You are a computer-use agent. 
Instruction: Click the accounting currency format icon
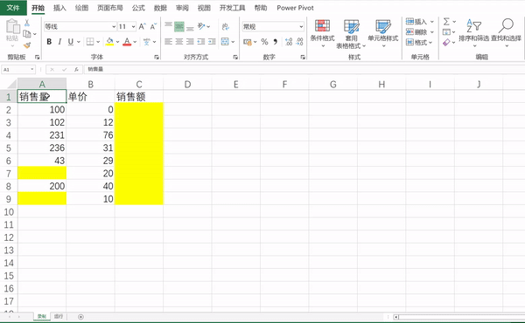pos(248,42)
